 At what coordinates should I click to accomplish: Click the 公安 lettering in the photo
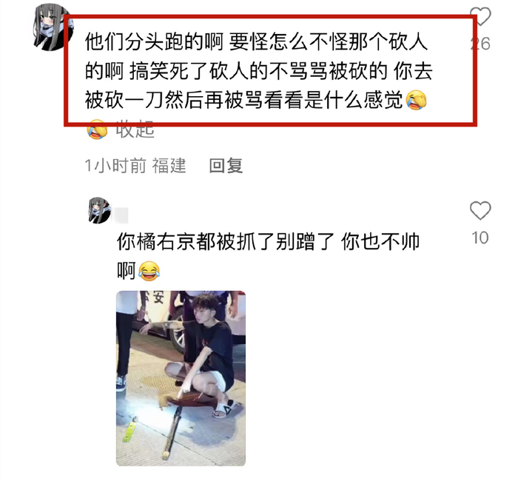coord(154,296)
